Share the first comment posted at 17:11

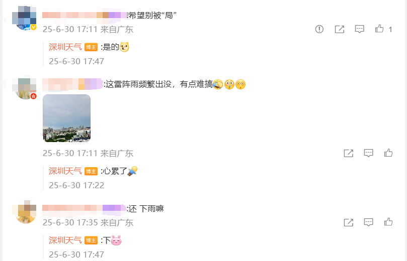point(339,29)
